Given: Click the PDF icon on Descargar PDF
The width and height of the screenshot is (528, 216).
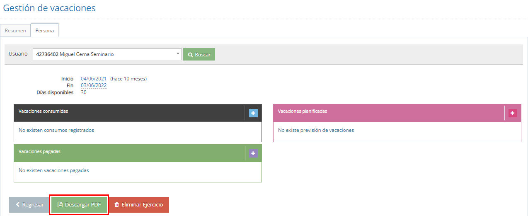Looking at the screenshot, I should [60, 205].
